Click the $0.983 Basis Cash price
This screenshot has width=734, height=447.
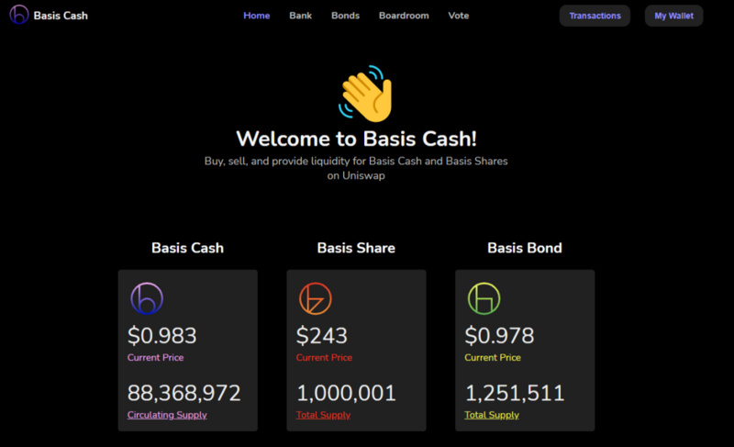pyautogui.click(x=162, y=336)
